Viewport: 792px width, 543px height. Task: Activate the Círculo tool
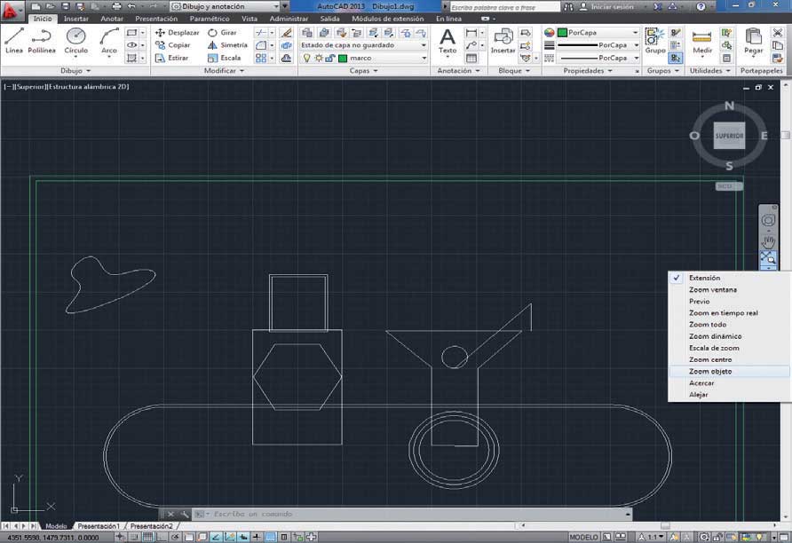coord(75,41)
